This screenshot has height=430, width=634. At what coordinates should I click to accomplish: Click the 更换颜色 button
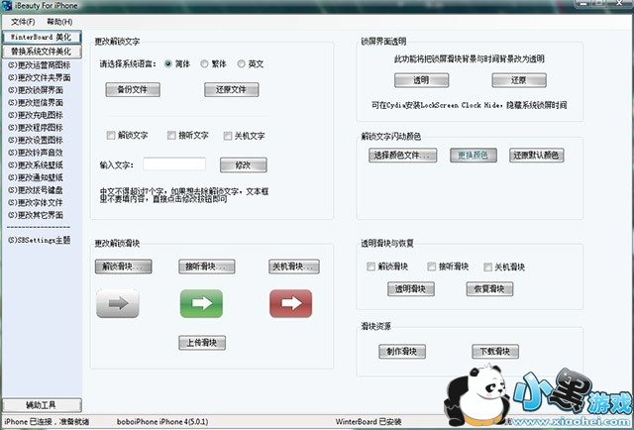(x=474, y=156)
